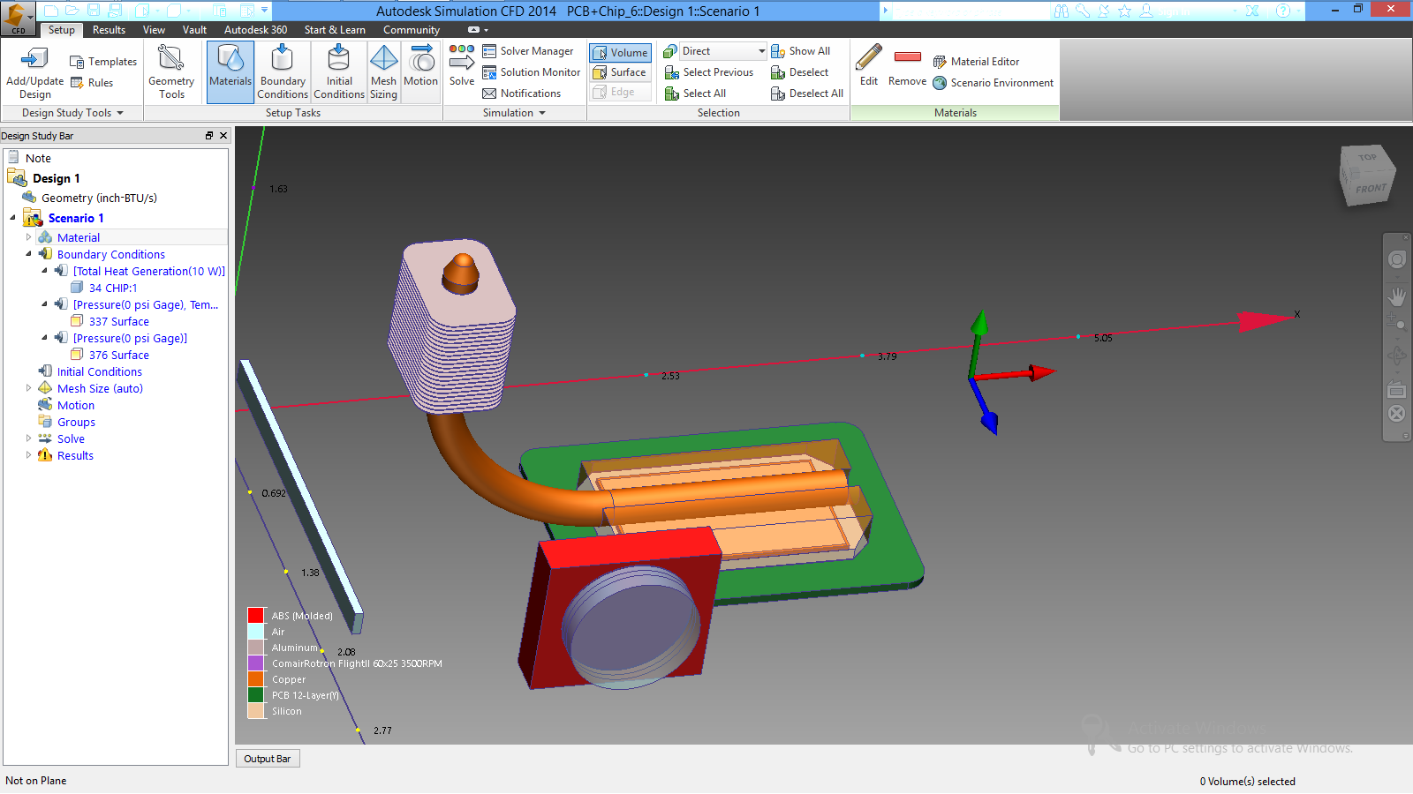1413x794 pixels.
Task: Collapse the Total Heat Generation node
Action: (44, 271)
